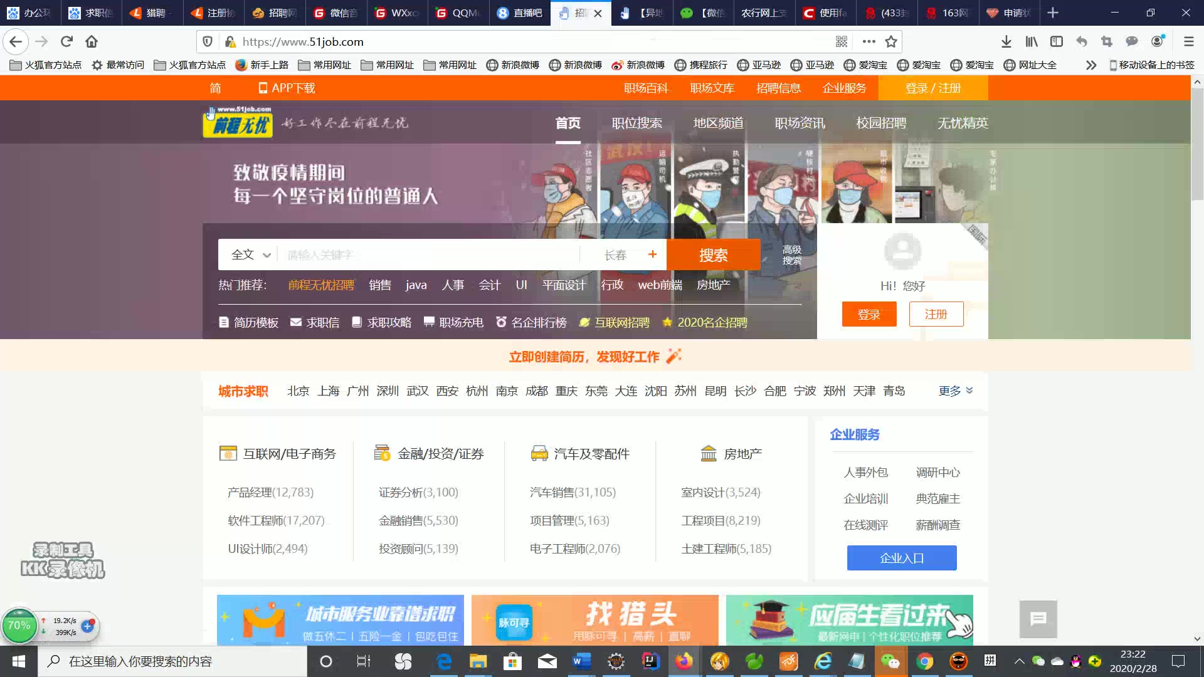The height and width of the screenshot is (677, 1204).
Task: Click the 51job logo
Action: click(x=238, y=122)
